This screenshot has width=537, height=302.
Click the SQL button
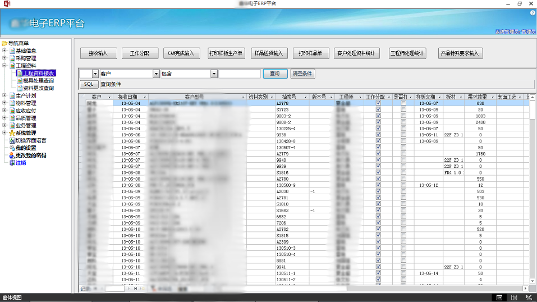point(89,84)
